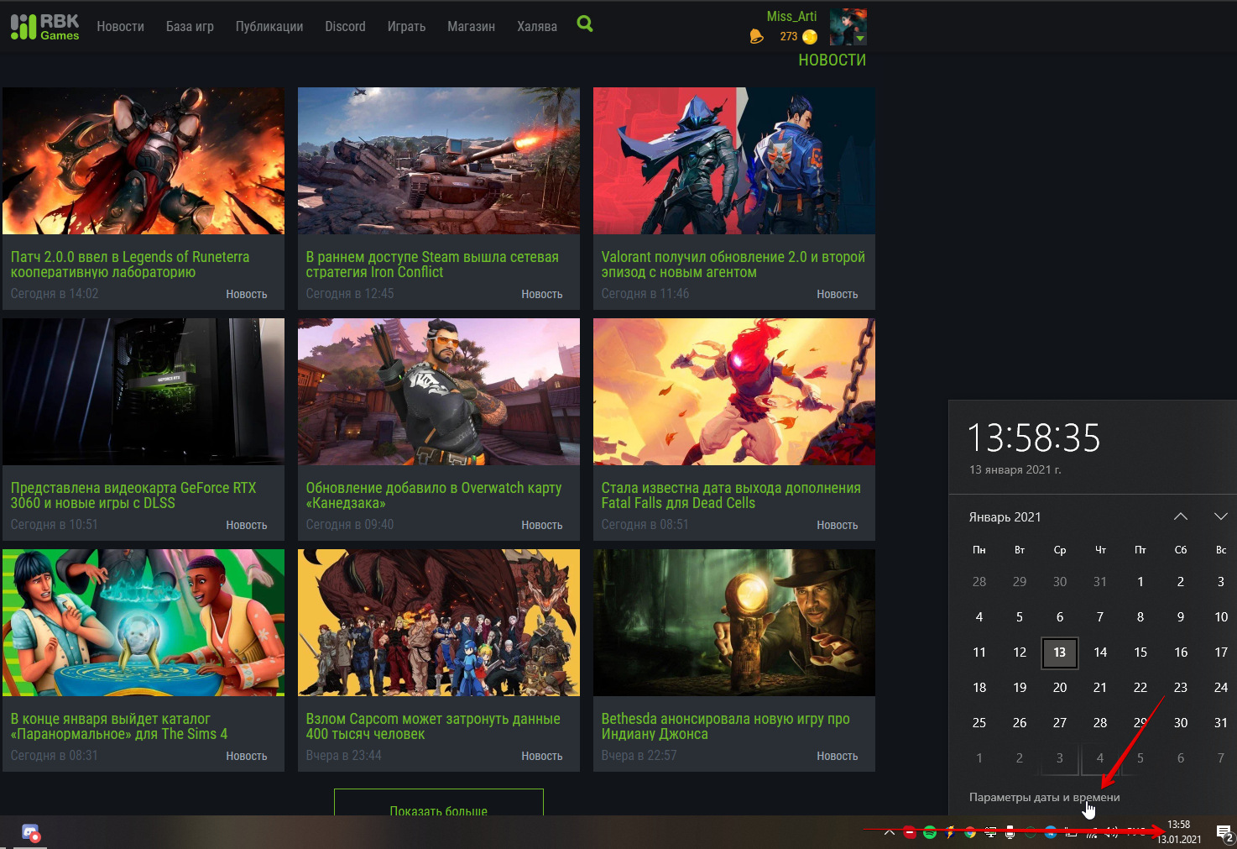This screenshot has width=1237, height=849.
Task: Click the Январь 2021 month header
Action: pos(1005,516)
